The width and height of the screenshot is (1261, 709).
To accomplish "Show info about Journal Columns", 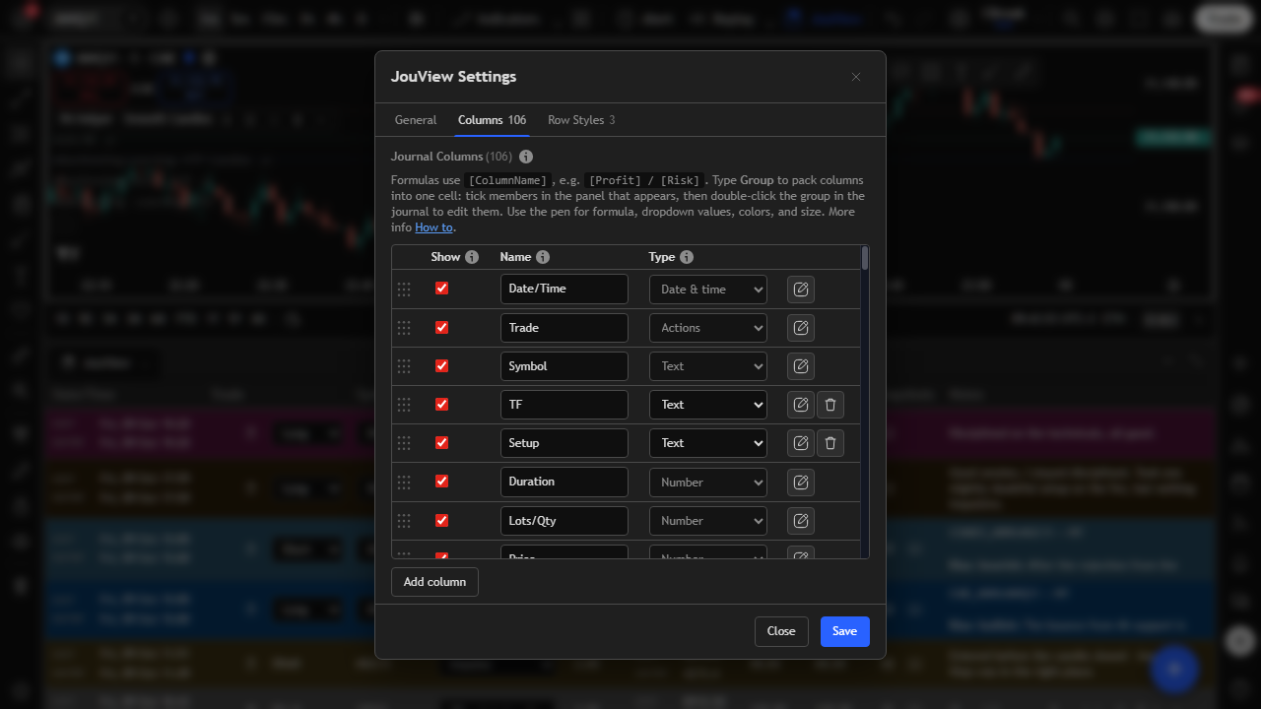I will point(526,157).
